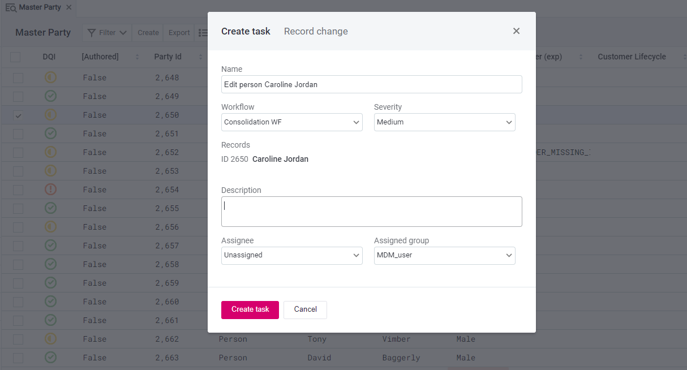Switch to the Record change tab
The image size is (687, 370).
point(316,31)
